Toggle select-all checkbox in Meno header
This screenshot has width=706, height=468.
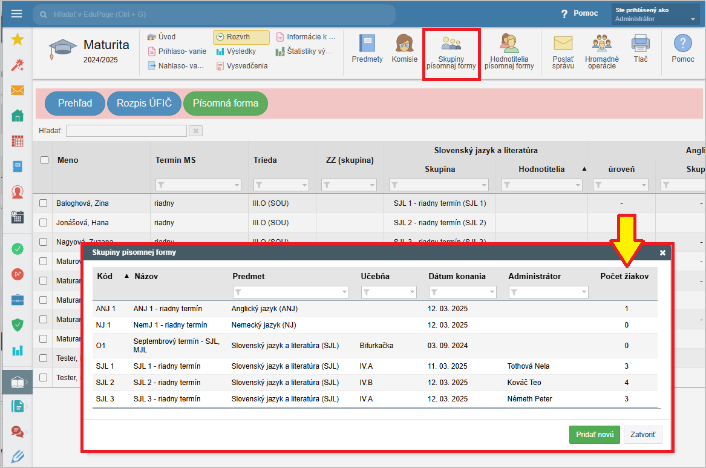click(x=44, y=160)
